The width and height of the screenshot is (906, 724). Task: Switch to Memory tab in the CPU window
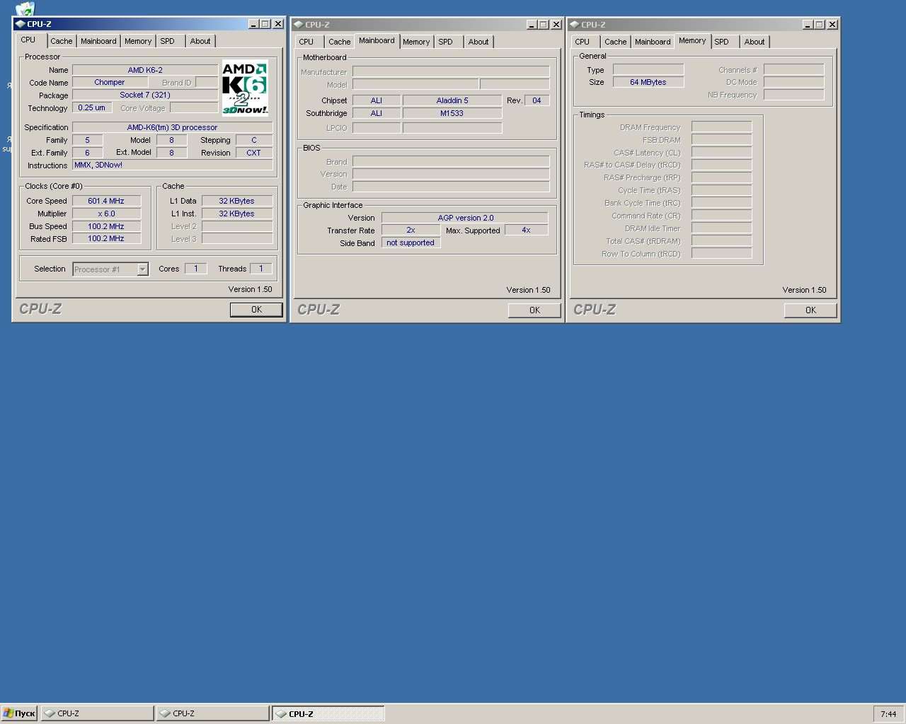[x=138, y=41]
